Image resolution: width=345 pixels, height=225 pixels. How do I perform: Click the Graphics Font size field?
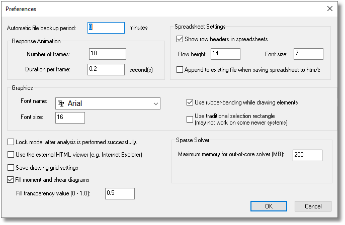pos(70,118)
